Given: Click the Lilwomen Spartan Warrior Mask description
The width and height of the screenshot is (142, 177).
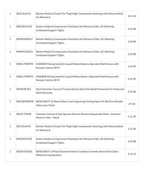Looking at the screenshot, I should [x=78, y=116].
